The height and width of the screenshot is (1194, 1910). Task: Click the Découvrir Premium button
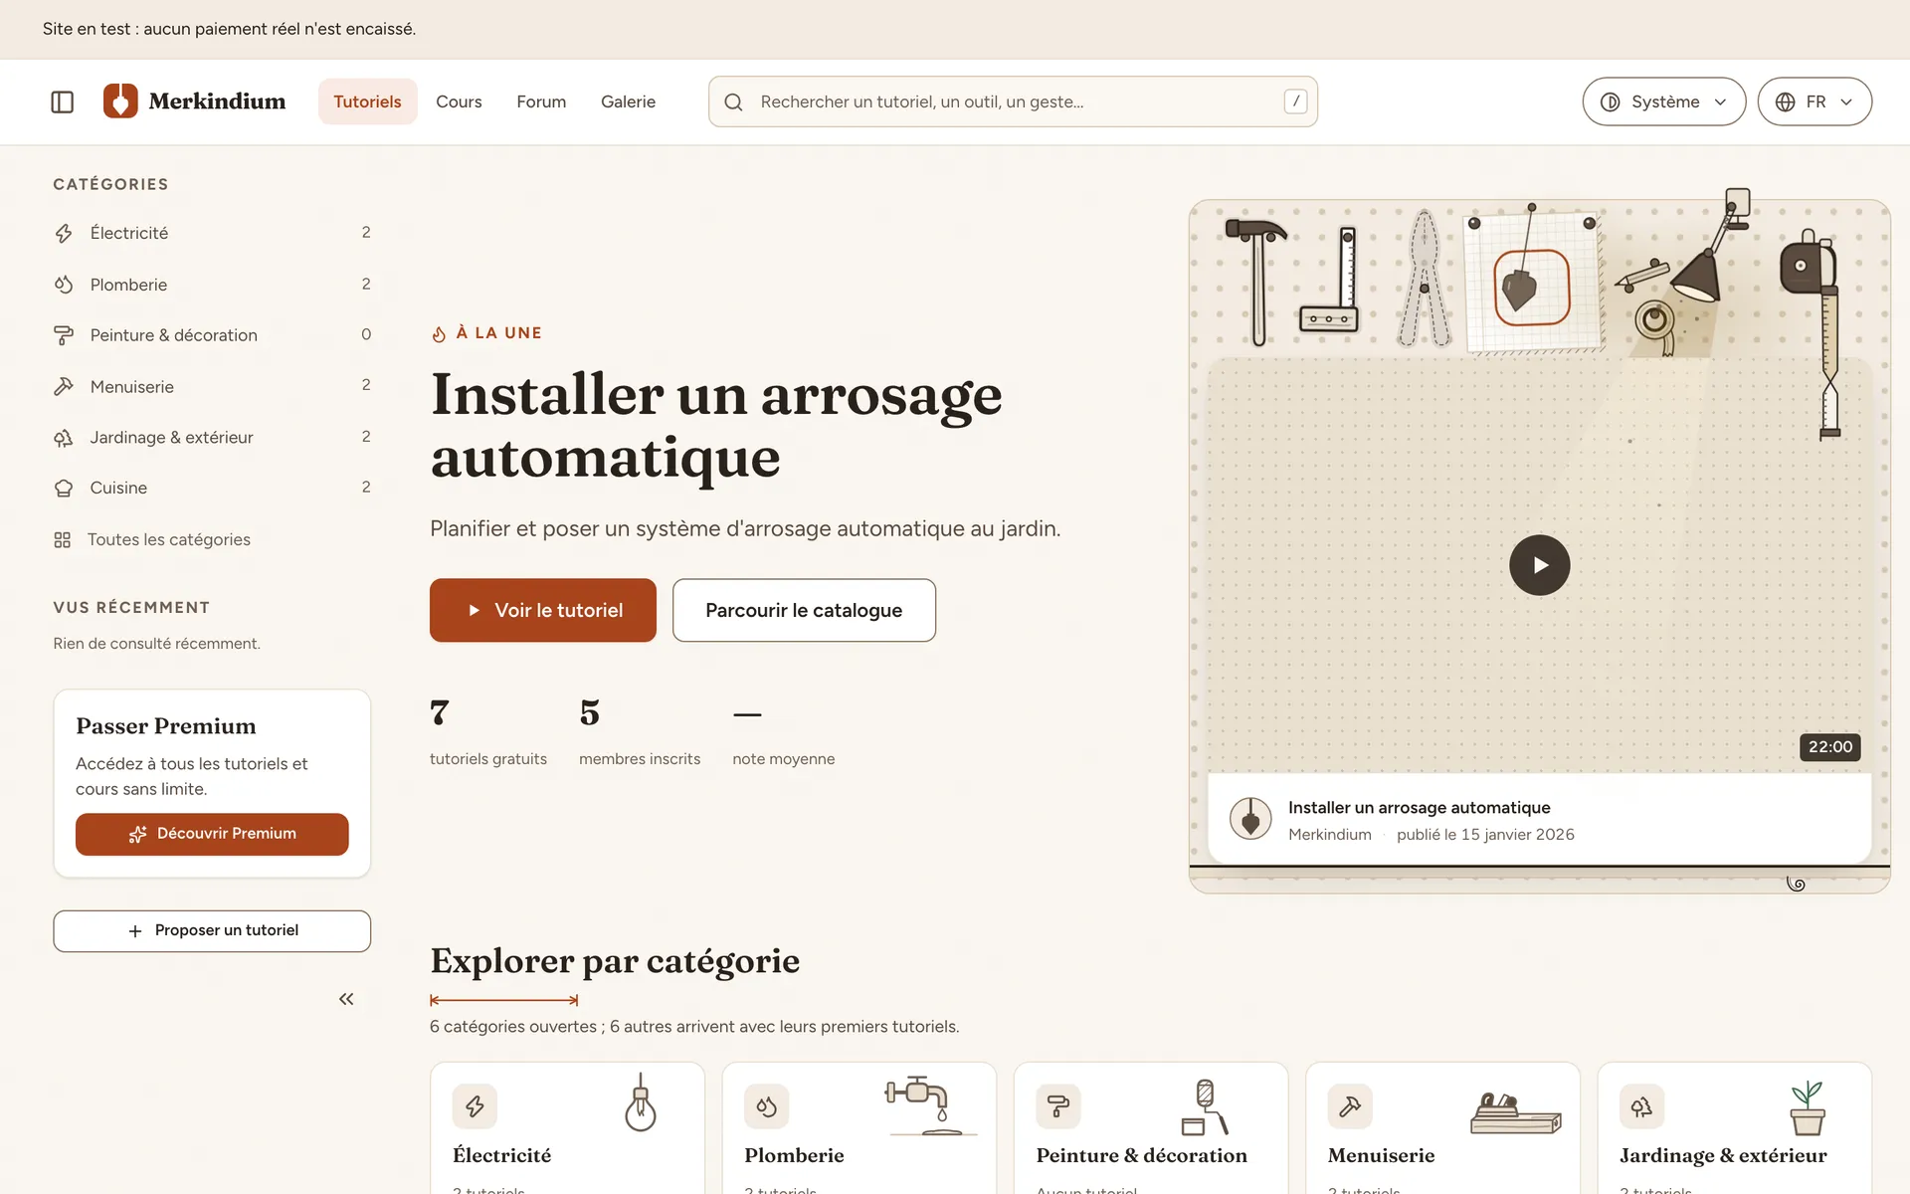[x=212, y=834]
